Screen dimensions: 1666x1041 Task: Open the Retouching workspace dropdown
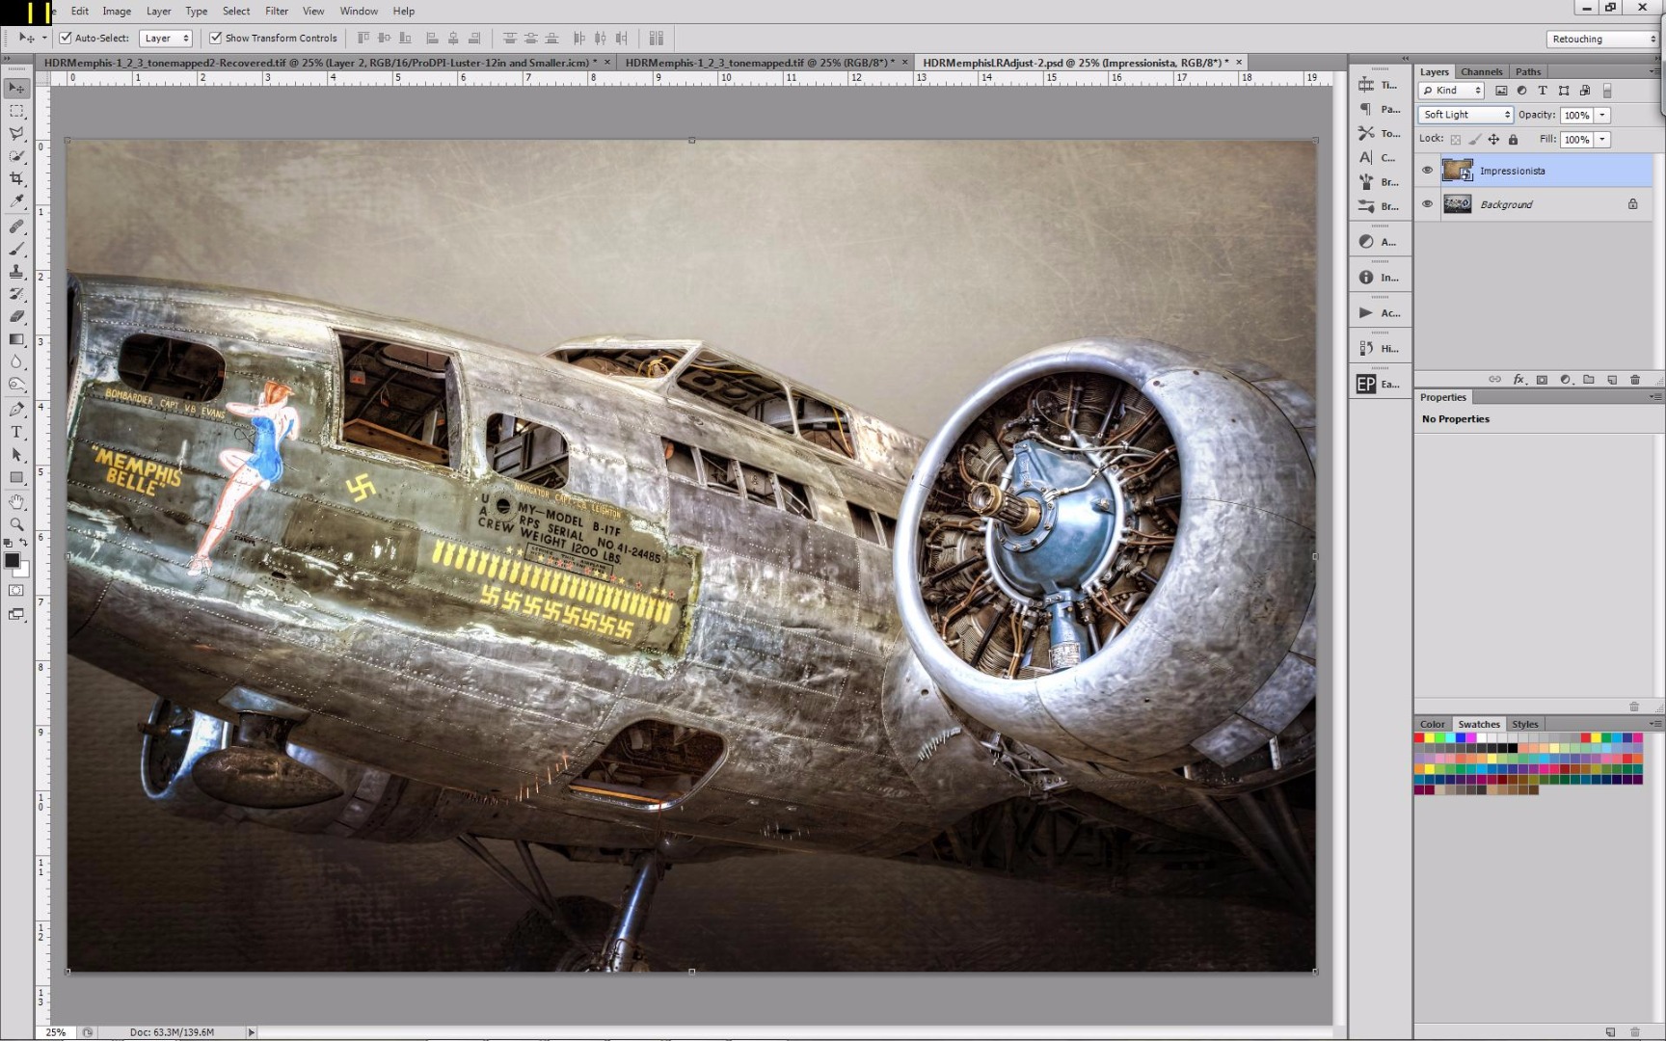(x=1601, y=39)
